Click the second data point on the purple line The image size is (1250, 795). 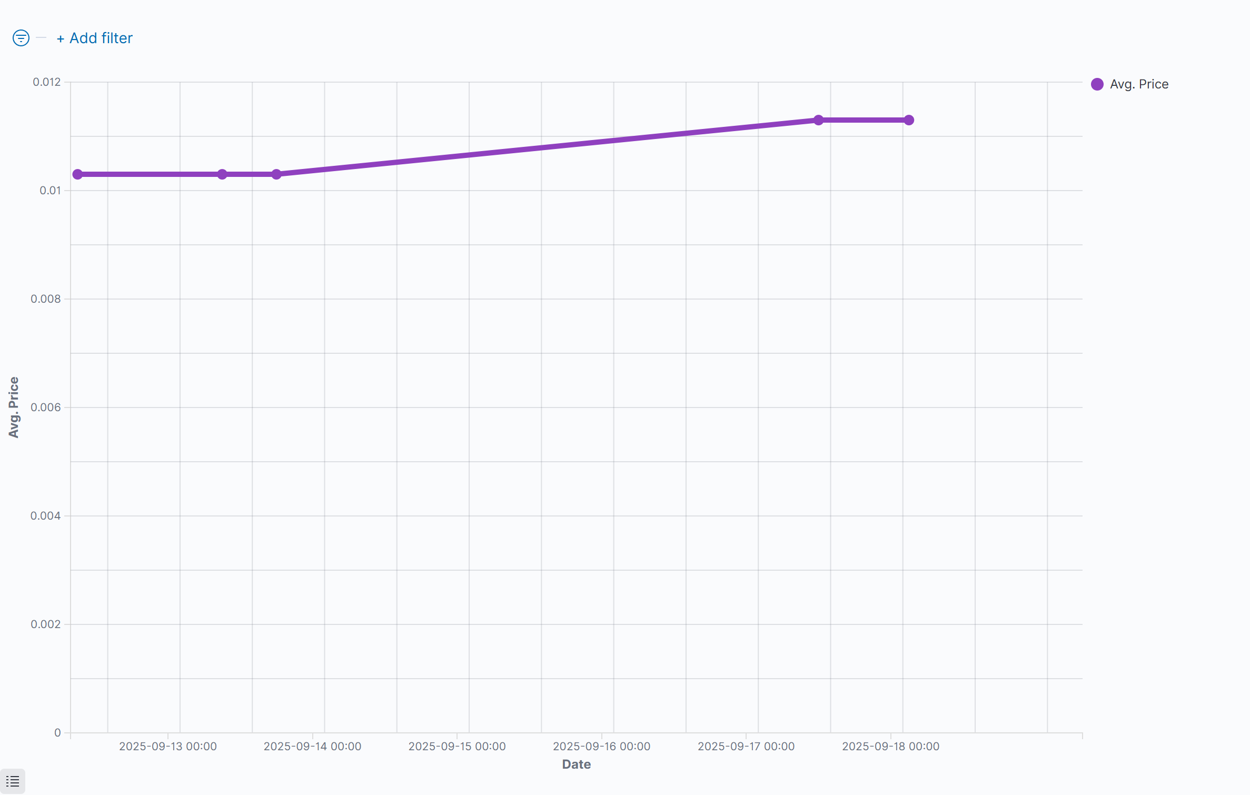222,174
